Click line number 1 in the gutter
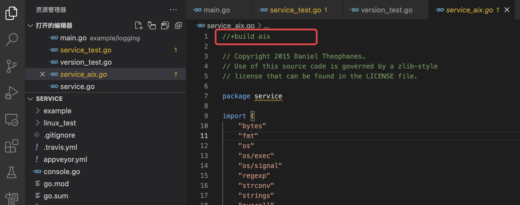520x205 pixels. [x=206, y=36]
